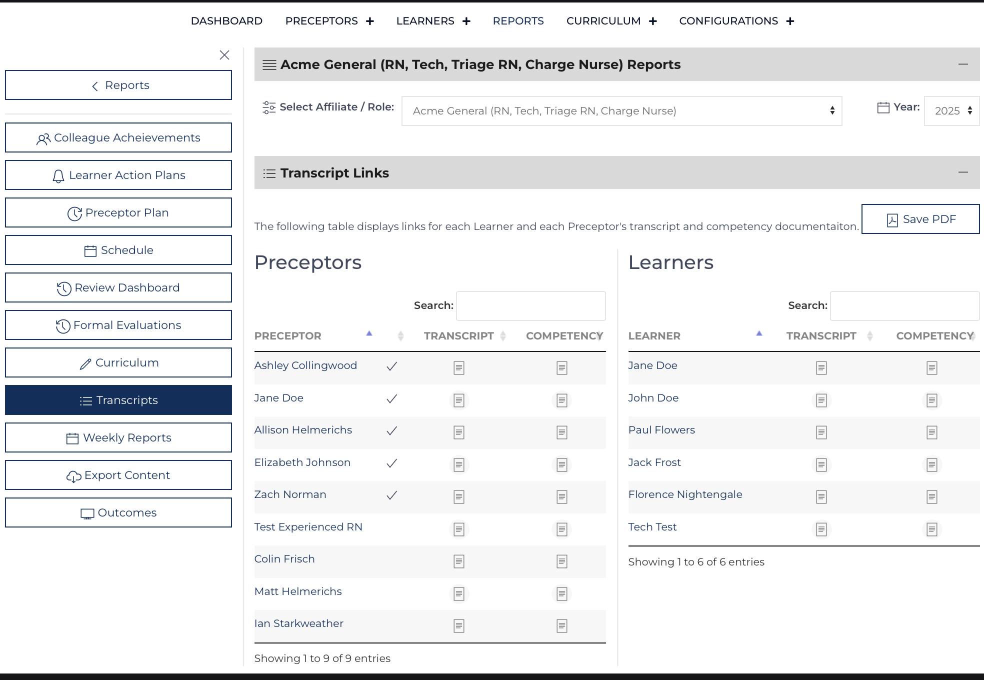Open Curriculum report in sidebar
Viewport: 984px width, 680px height.
coord(118,362)
